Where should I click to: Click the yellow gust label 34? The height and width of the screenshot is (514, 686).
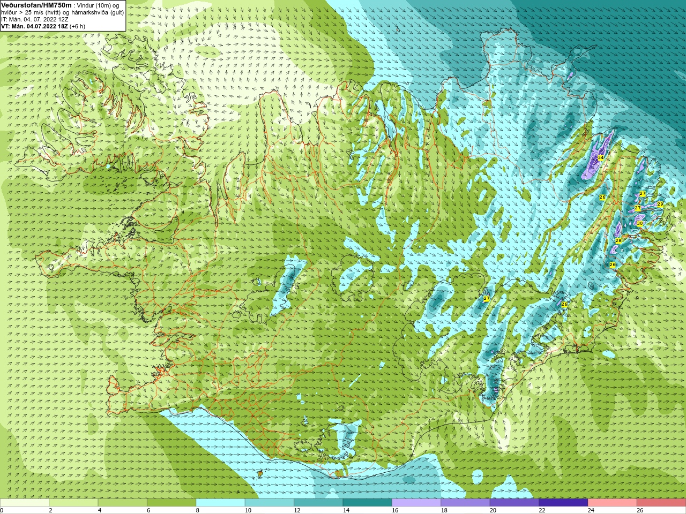coord(601,157)
